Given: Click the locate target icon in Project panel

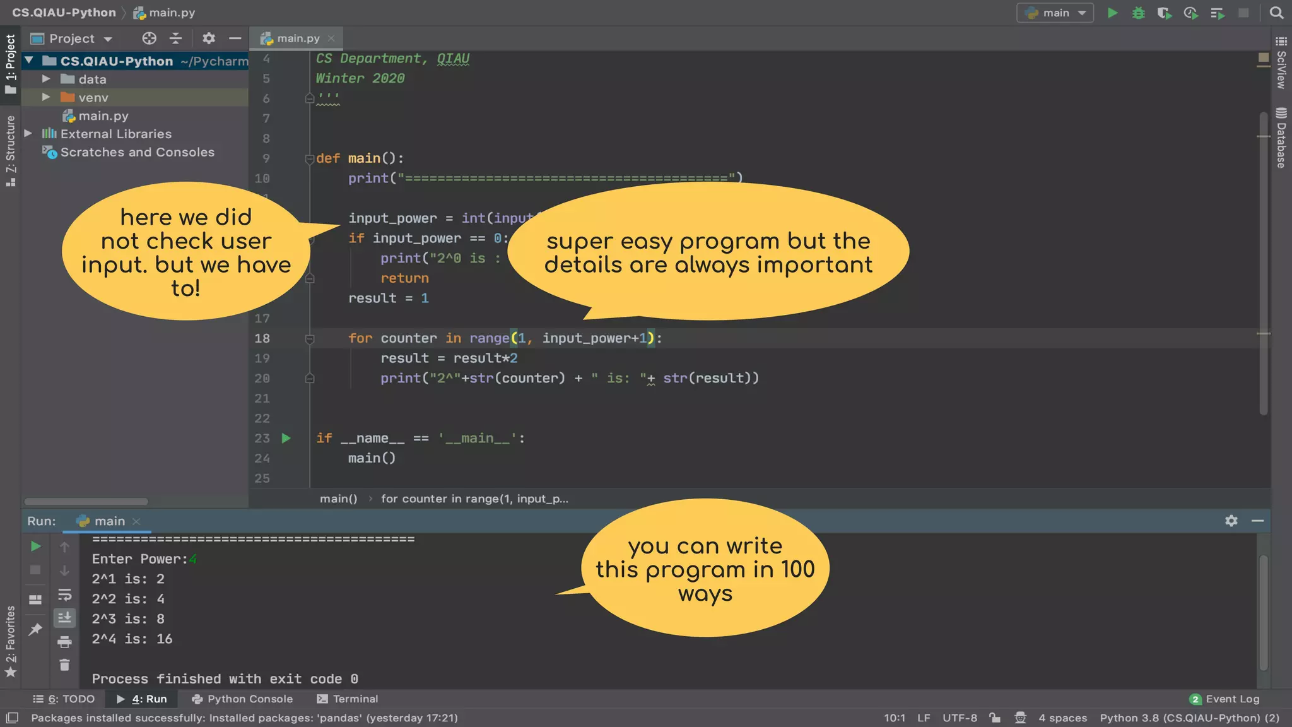Looking at the screenshot, I should 149,38.
